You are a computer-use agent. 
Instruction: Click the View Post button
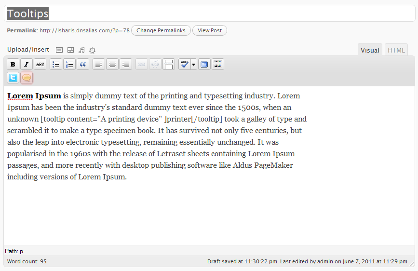(x=210, y=30)
